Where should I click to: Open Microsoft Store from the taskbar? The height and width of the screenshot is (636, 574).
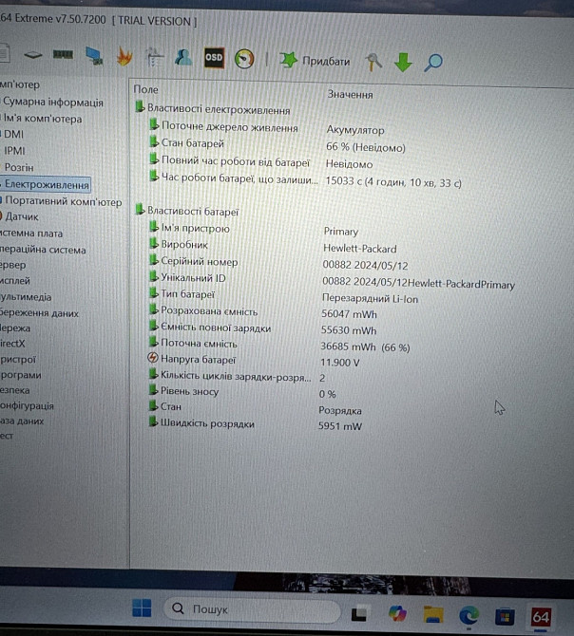505,617
